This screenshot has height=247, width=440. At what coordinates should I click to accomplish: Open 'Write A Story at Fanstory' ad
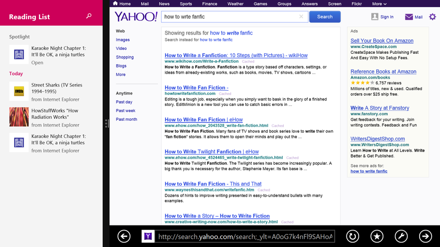tap(380, 108)
